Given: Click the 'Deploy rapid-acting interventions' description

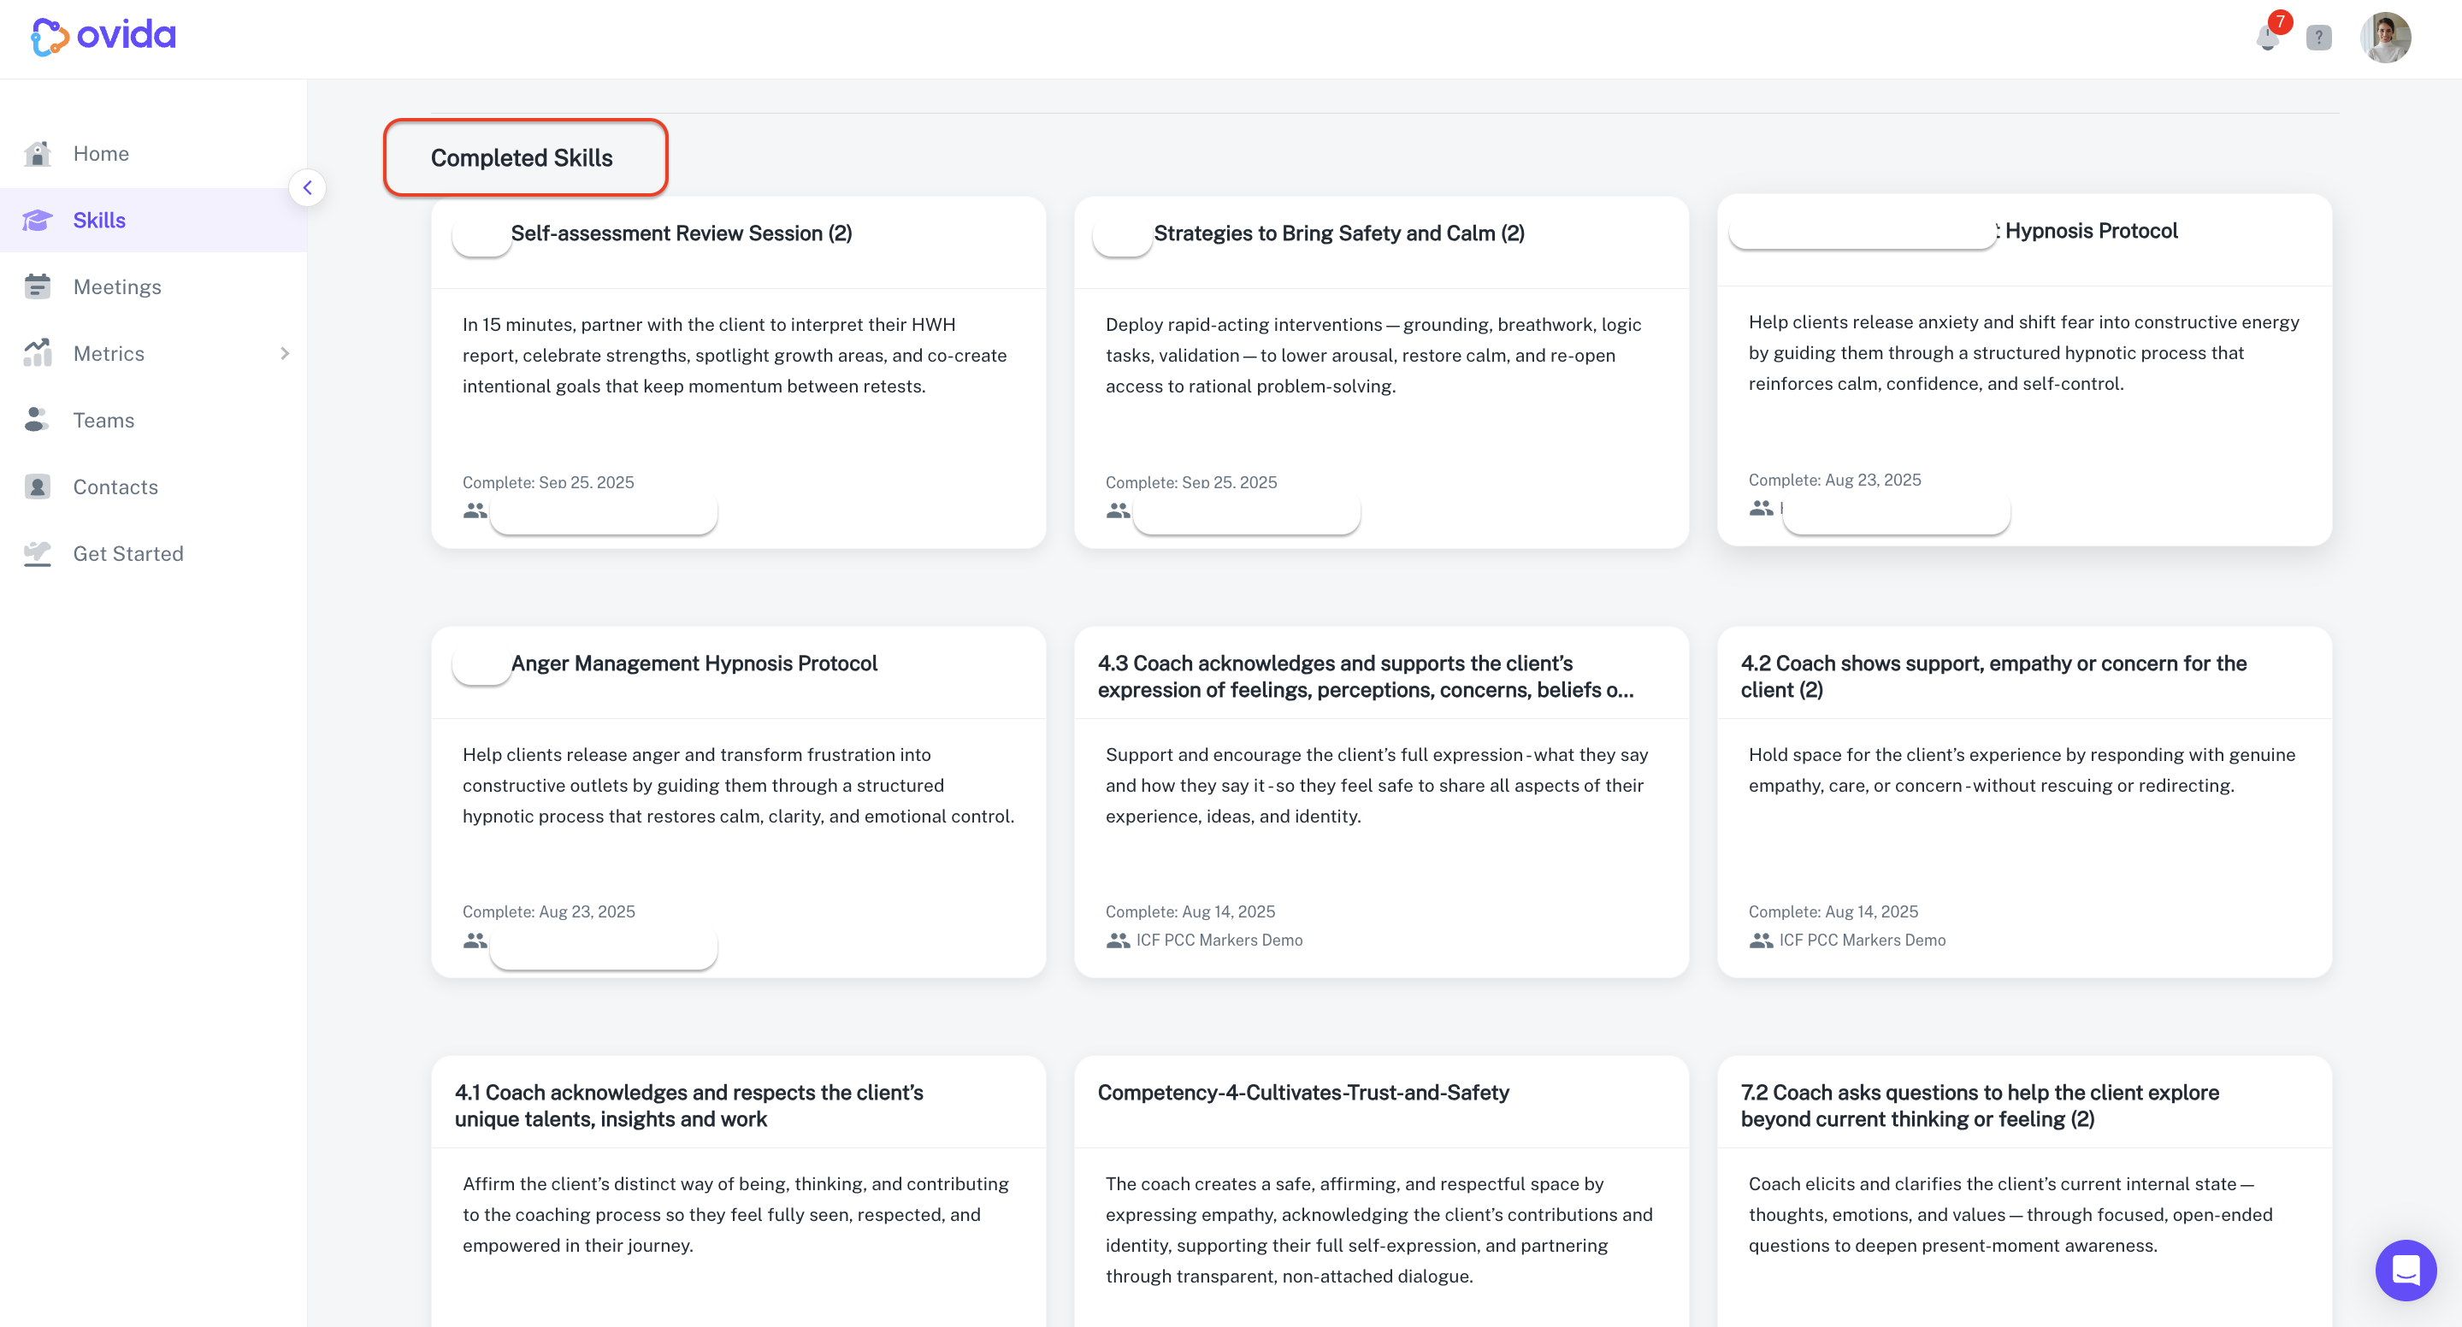Looking at the screenshot, I should pyautogui.click(x=1374, y=356).
